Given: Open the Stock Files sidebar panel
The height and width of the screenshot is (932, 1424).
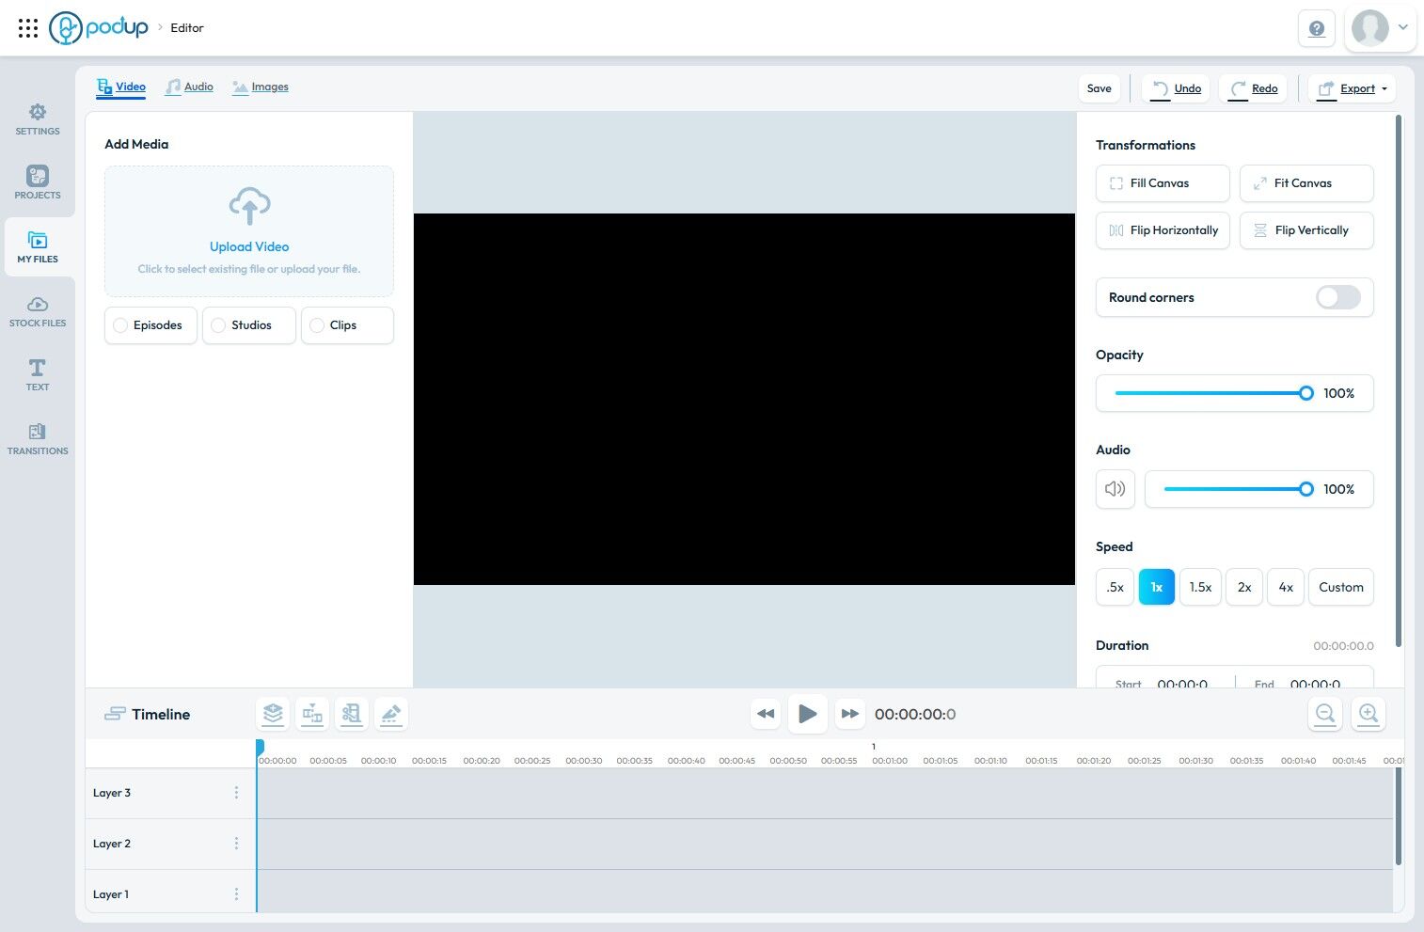Looking at the screenshot, I should pos(38,311).
